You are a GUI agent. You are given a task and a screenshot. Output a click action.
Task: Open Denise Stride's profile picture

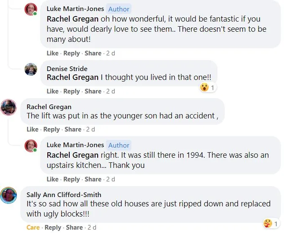click(x=31, y=69)
